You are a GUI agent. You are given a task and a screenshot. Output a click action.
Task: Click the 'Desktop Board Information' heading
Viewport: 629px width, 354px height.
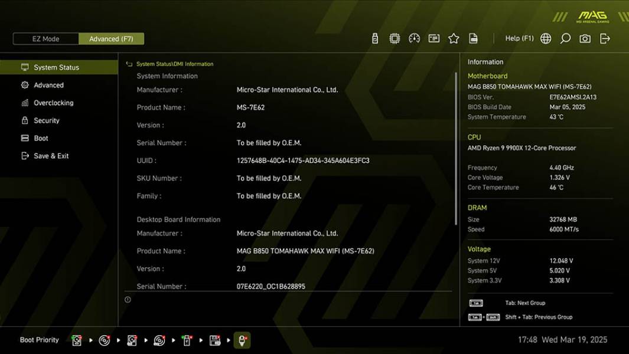click(x=178, y=219)
